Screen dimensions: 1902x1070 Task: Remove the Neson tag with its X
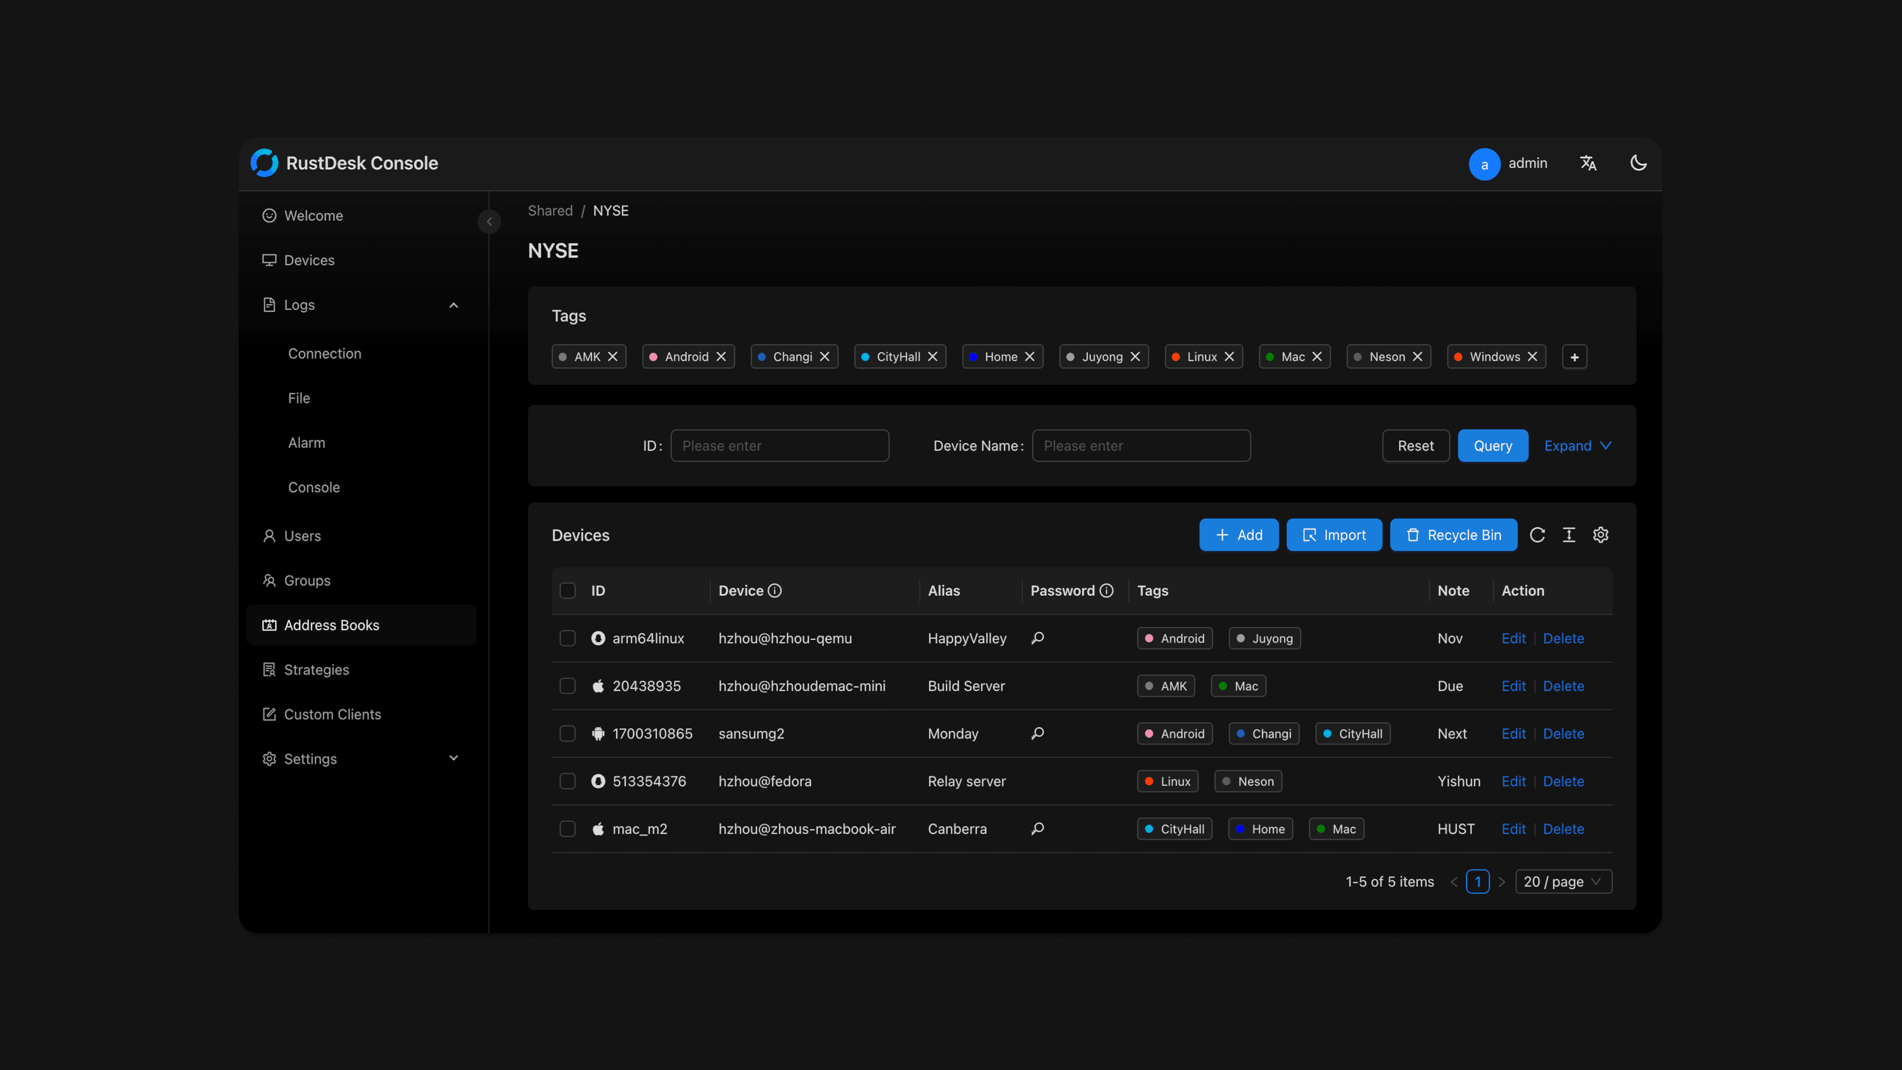(x=1418, y=357)
